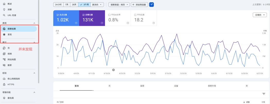Click the HTTPS lock icon
This screenshot has width=270, height=104.
pos(4,85)
